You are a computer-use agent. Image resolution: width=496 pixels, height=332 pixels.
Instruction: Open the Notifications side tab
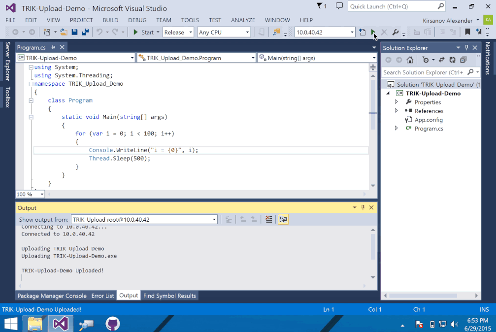click(488, 58)
